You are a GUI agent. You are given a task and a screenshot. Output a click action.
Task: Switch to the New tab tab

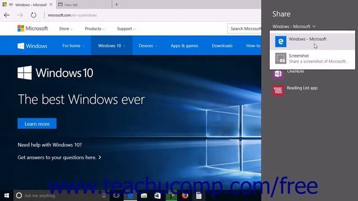(x=84, y=4)
